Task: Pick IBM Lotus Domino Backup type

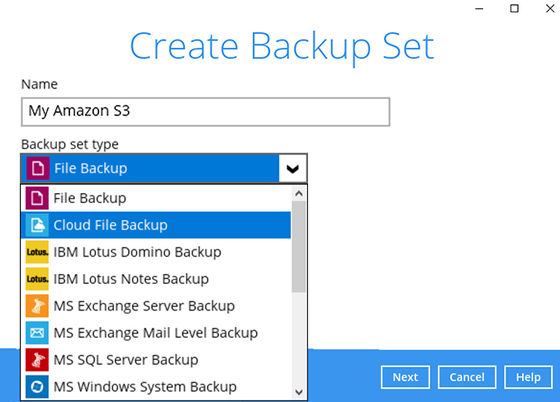Action: [x=156, y=252]
